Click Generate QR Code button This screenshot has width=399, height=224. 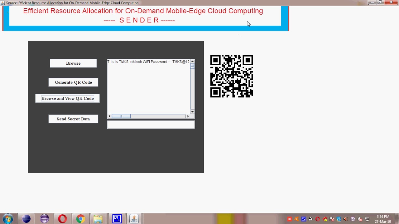pos(73,82)
